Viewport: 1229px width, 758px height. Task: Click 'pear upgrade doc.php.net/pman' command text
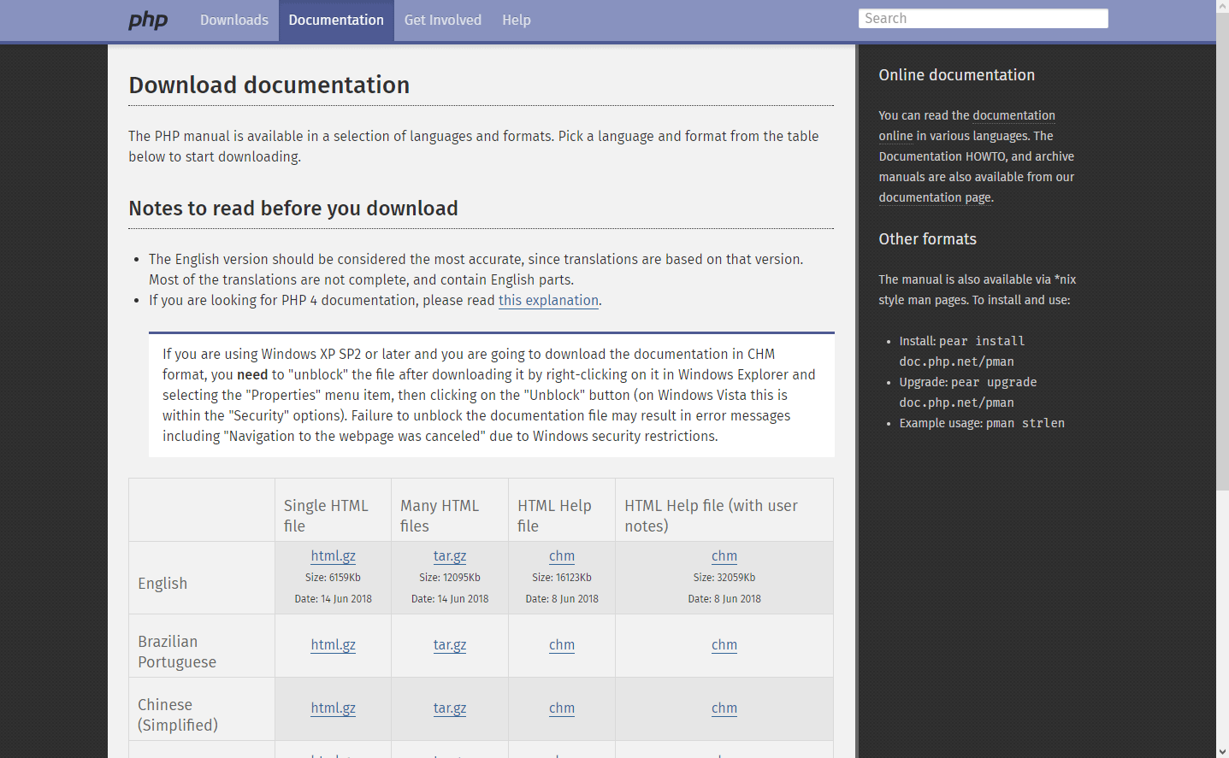(x=968, y=392)
